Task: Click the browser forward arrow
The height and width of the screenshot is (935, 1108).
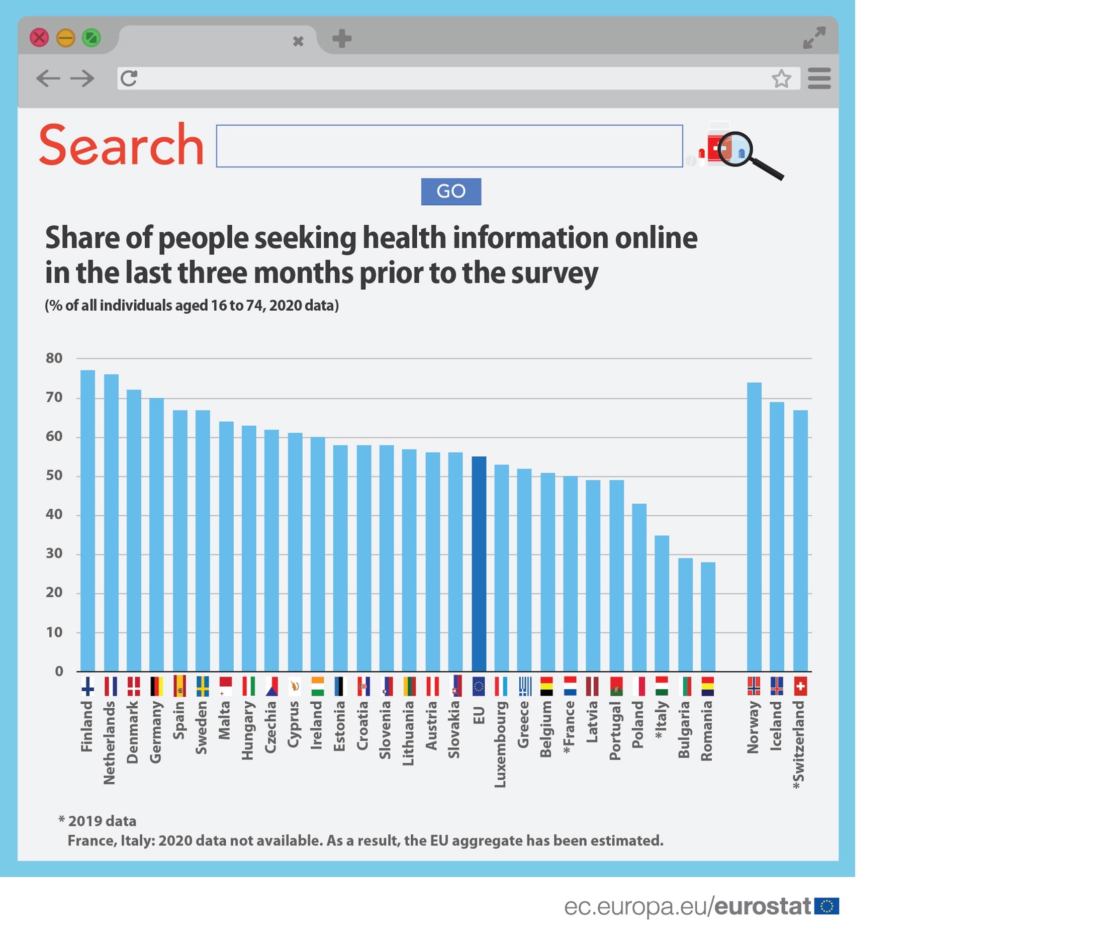Action: [82, 78]
